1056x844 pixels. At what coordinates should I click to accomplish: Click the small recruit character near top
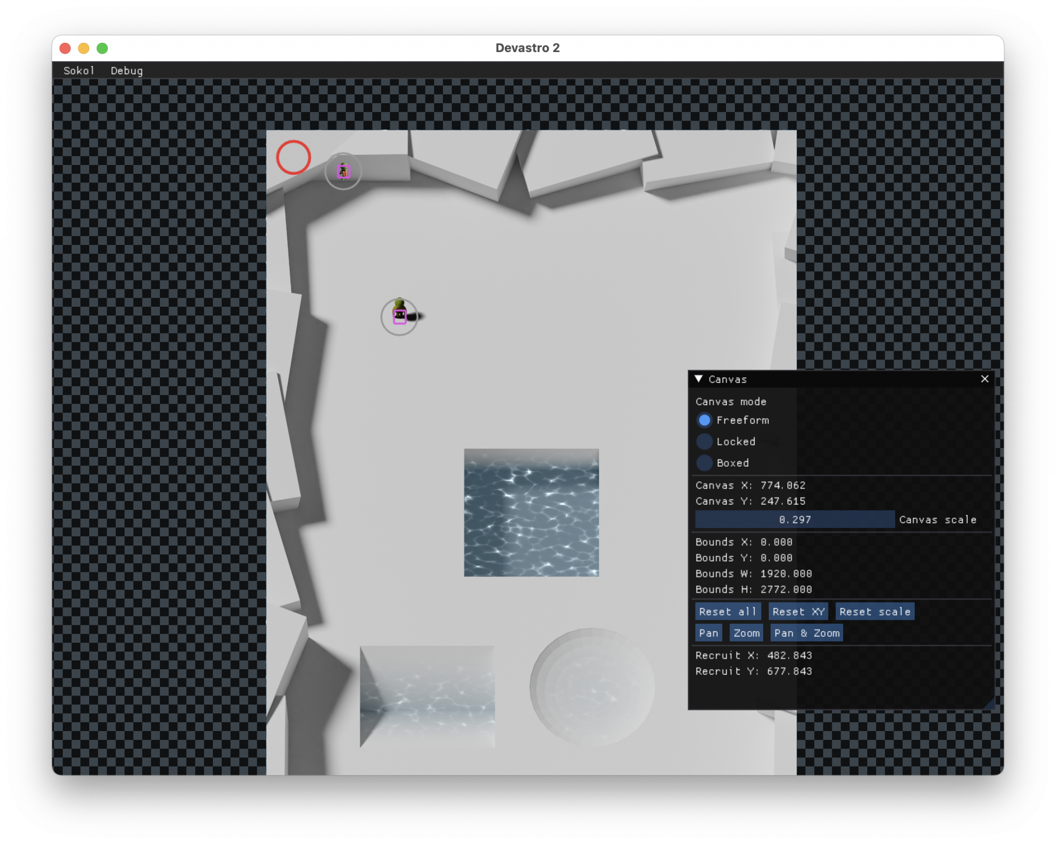point(343,171)
